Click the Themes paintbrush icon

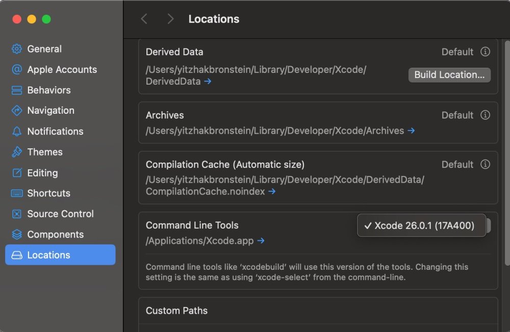(x=17, y=152)
